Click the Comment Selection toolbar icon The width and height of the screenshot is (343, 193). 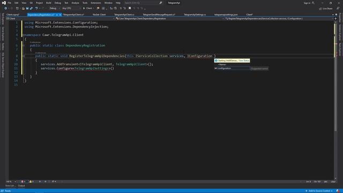[121, 9]
